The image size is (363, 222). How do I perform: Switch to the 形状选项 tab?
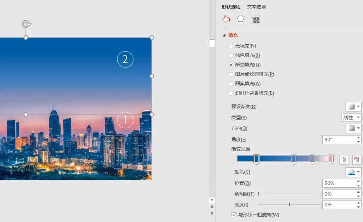[231, 7]
